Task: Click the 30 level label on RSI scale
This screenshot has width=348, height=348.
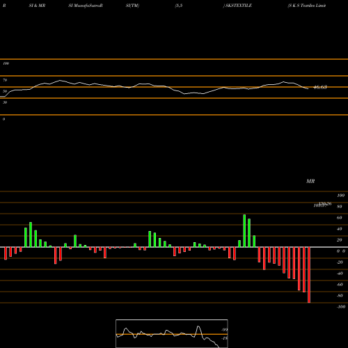Action: click(x=5, y=102)
